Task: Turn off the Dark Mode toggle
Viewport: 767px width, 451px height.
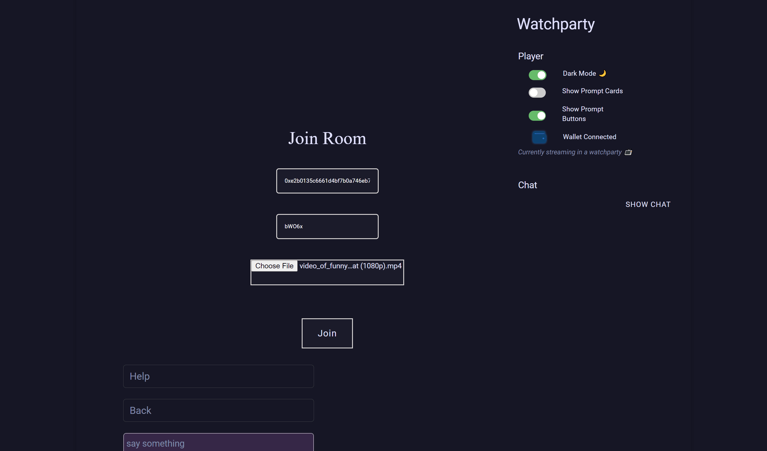Action: (537, 75)
